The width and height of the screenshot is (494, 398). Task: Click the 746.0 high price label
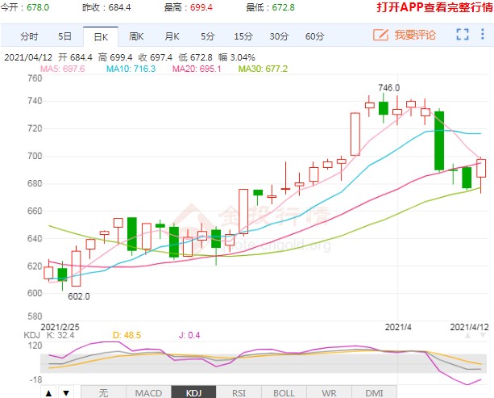(388, 88)
